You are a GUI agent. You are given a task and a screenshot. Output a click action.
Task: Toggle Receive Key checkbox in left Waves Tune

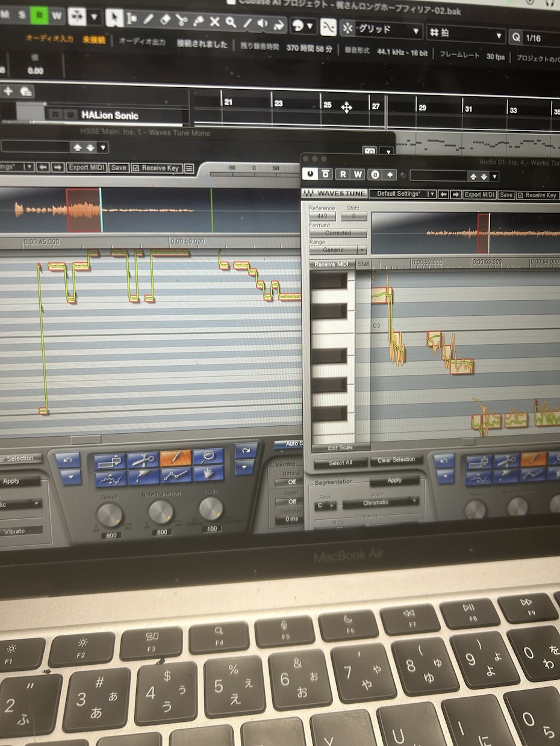tap(136, 168)
